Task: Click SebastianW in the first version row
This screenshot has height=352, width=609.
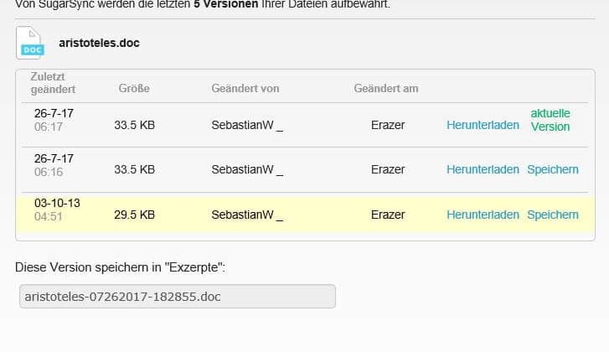Action: (243, 125)
